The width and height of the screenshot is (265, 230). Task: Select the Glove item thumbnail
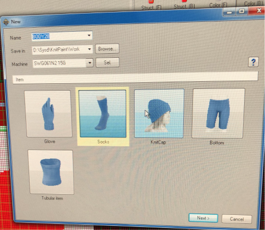tap(49, 114)
